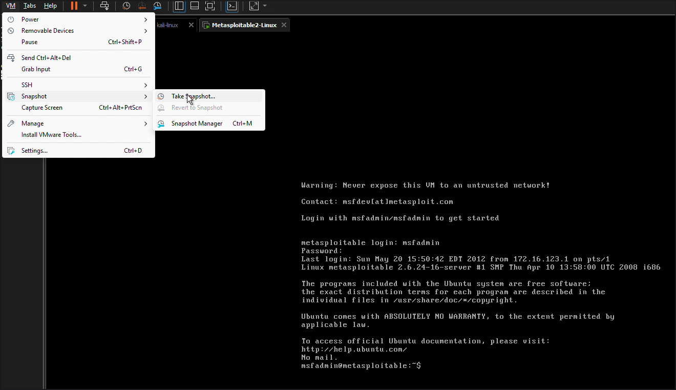
Task: Click the clock icon beside Take Snapshot…
Action: click(161, 96)
